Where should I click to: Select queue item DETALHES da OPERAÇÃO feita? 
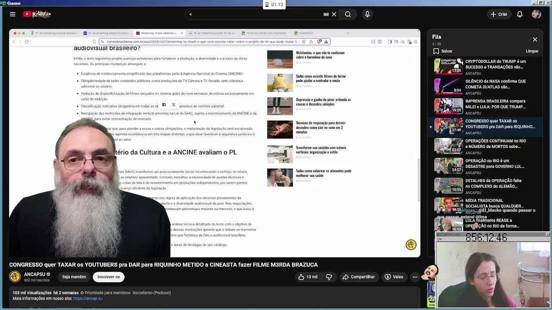point(486,186)
